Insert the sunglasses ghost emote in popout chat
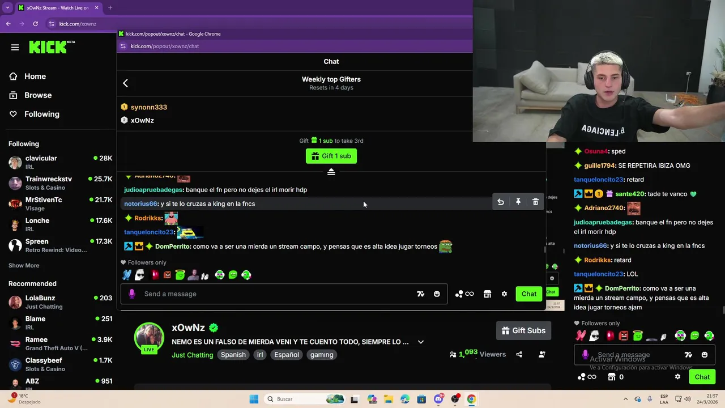The image size is (725, 408). pos(139,275)
